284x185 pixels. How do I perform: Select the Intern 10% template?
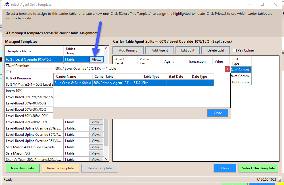point(28,91)
